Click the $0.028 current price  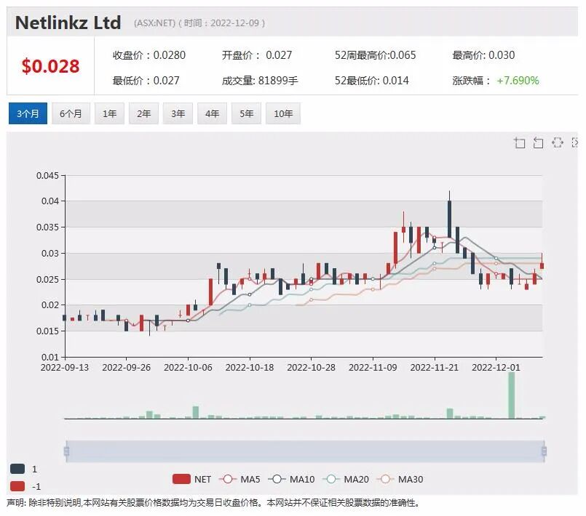pyautogui.click(x=50, y=66)
